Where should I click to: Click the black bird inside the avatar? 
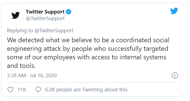tap(16, 15)
